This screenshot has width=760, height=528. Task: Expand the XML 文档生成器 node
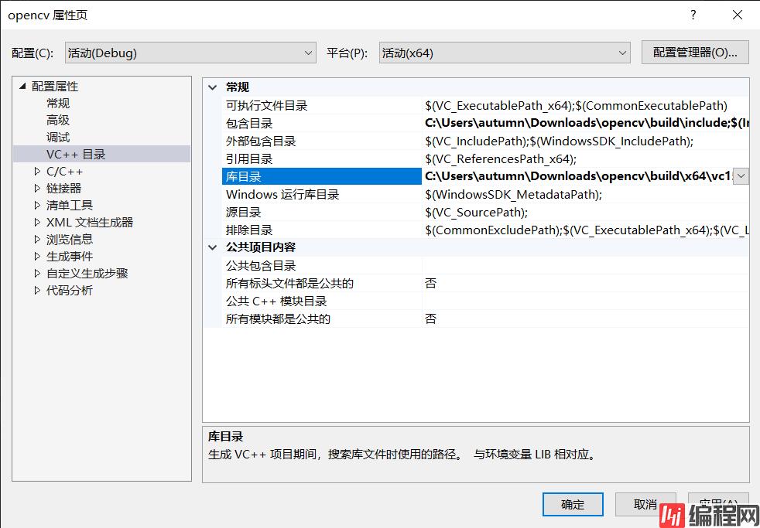point(37,223)
